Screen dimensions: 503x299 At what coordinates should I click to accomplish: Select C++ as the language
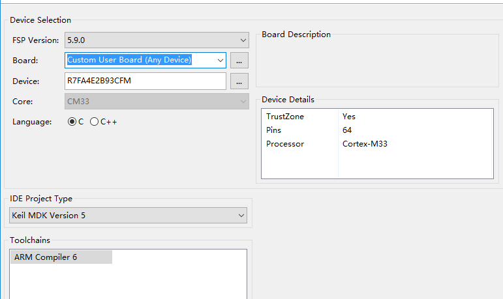95,122
